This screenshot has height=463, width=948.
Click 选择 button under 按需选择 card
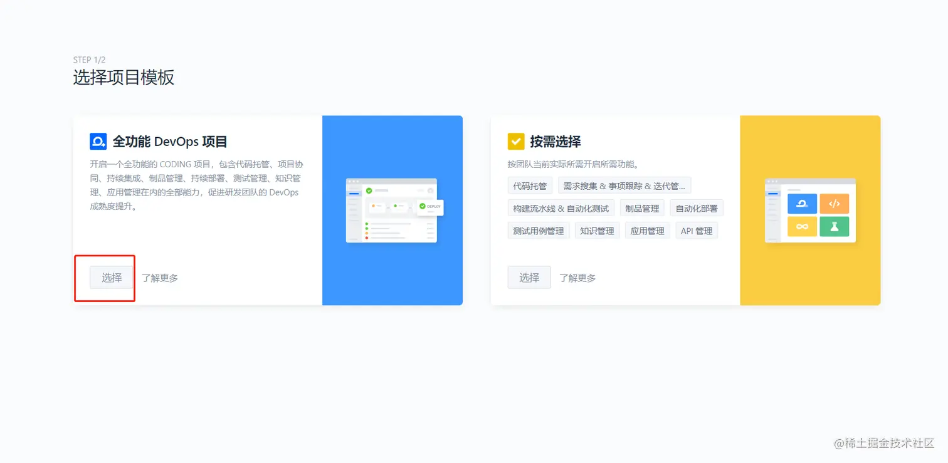pyautogui.click(x=529, y=278)
